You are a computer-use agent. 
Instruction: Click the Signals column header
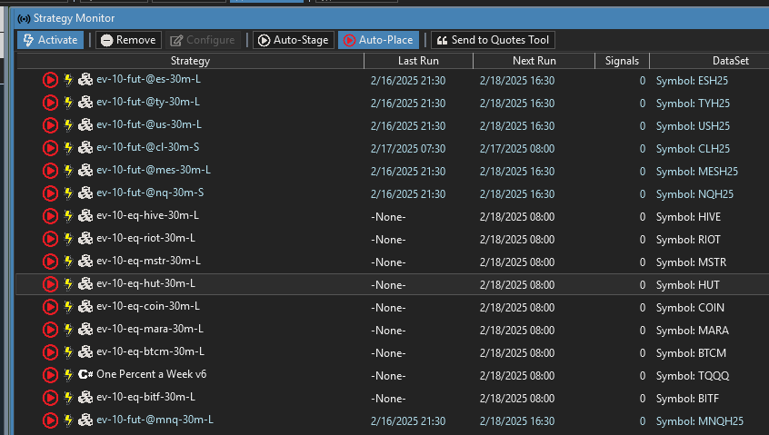coord(623,61)
